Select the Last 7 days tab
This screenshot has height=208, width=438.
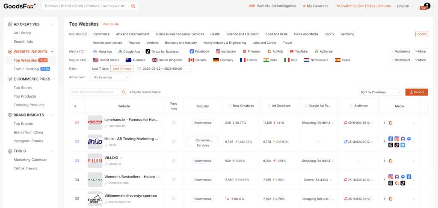coord(100,68)
